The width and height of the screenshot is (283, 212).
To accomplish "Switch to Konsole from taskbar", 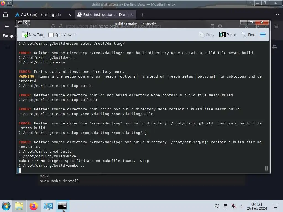I will pyautogui.click(x=62, y=206).
